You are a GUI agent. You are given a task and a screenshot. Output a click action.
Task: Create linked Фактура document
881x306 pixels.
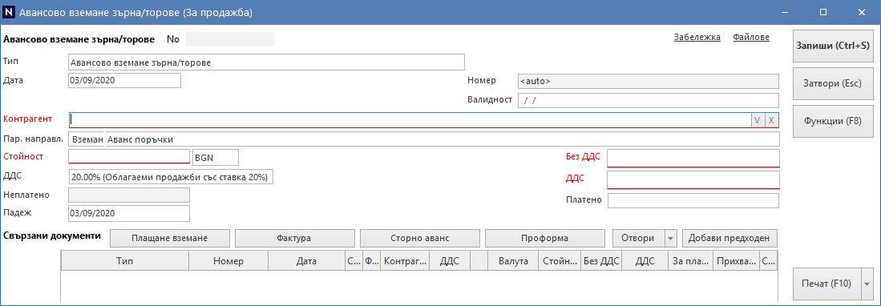294,238
